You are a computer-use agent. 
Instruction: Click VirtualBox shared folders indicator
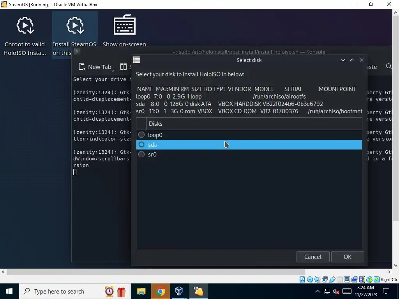click(x=339, y=280)
